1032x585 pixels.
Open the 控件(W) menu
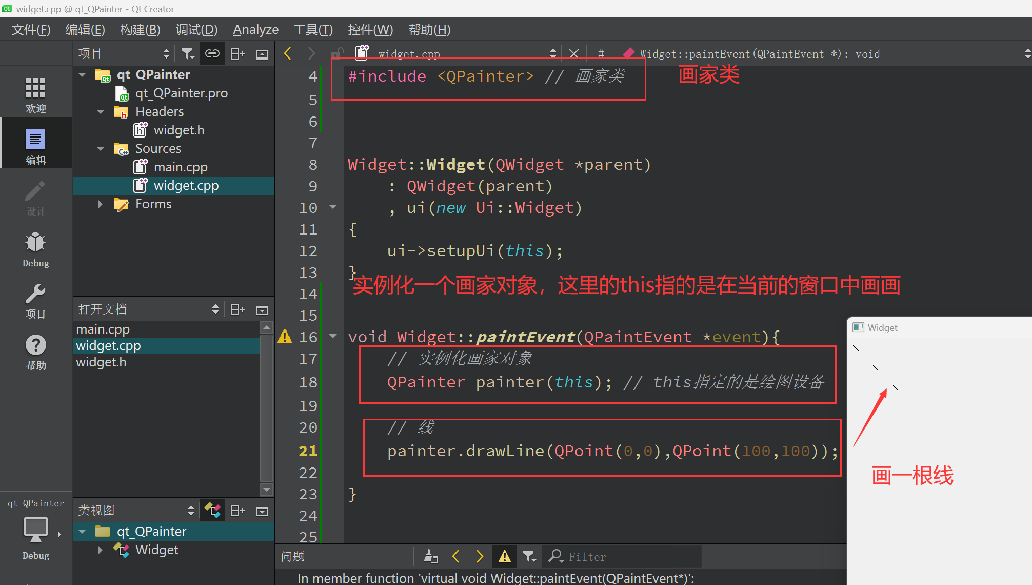370,30
